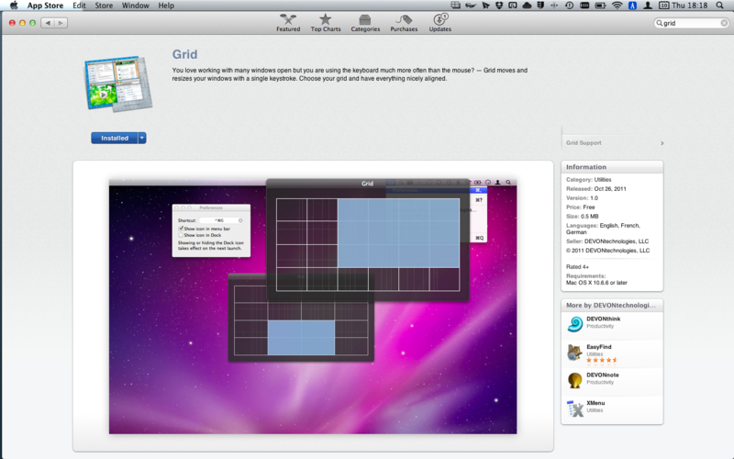Go back with the left arrow
This screenshot has width=734, height=459.
pyautogui.click(x=48, y=23)
